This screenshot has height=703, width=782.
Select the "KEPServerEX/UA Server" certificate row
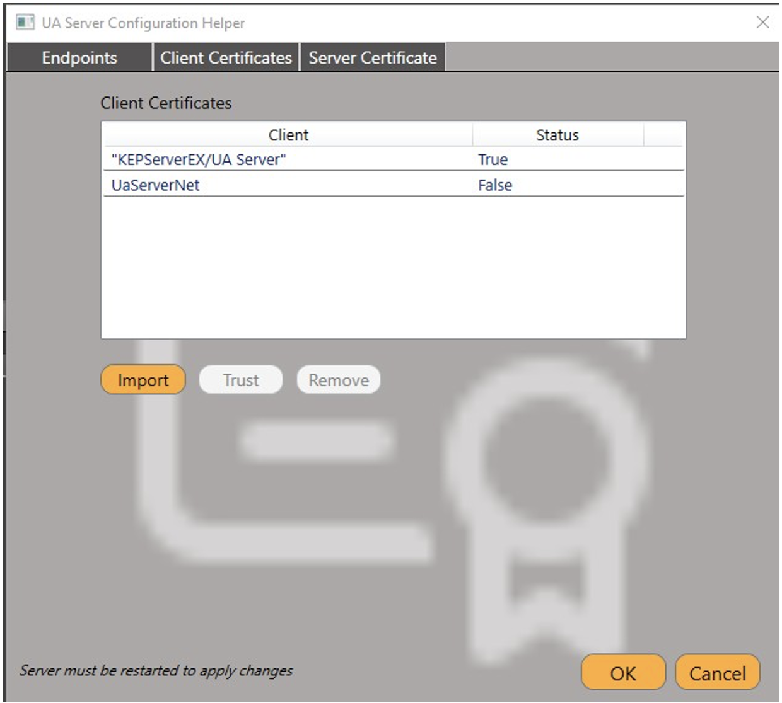click(199, 159)
